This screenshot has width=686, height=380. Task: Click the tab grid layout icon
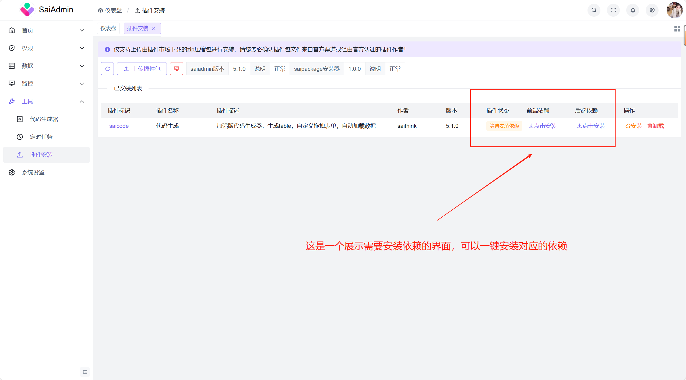click(x=677, y=29)
